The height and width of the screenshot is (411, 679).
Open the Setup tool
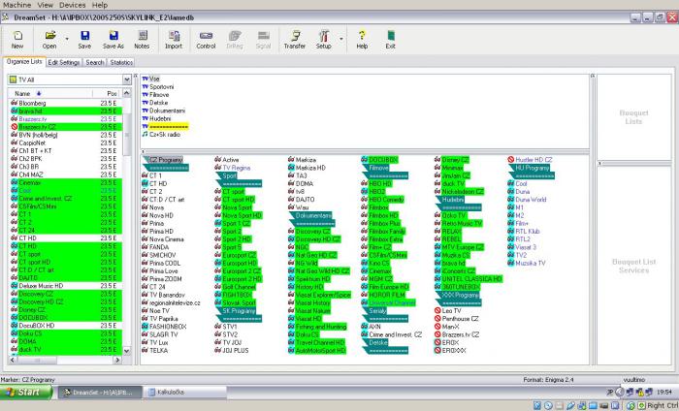coord(323,40)
